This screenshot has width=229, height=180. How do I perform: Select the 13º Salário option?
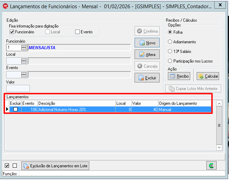[170, 51]
